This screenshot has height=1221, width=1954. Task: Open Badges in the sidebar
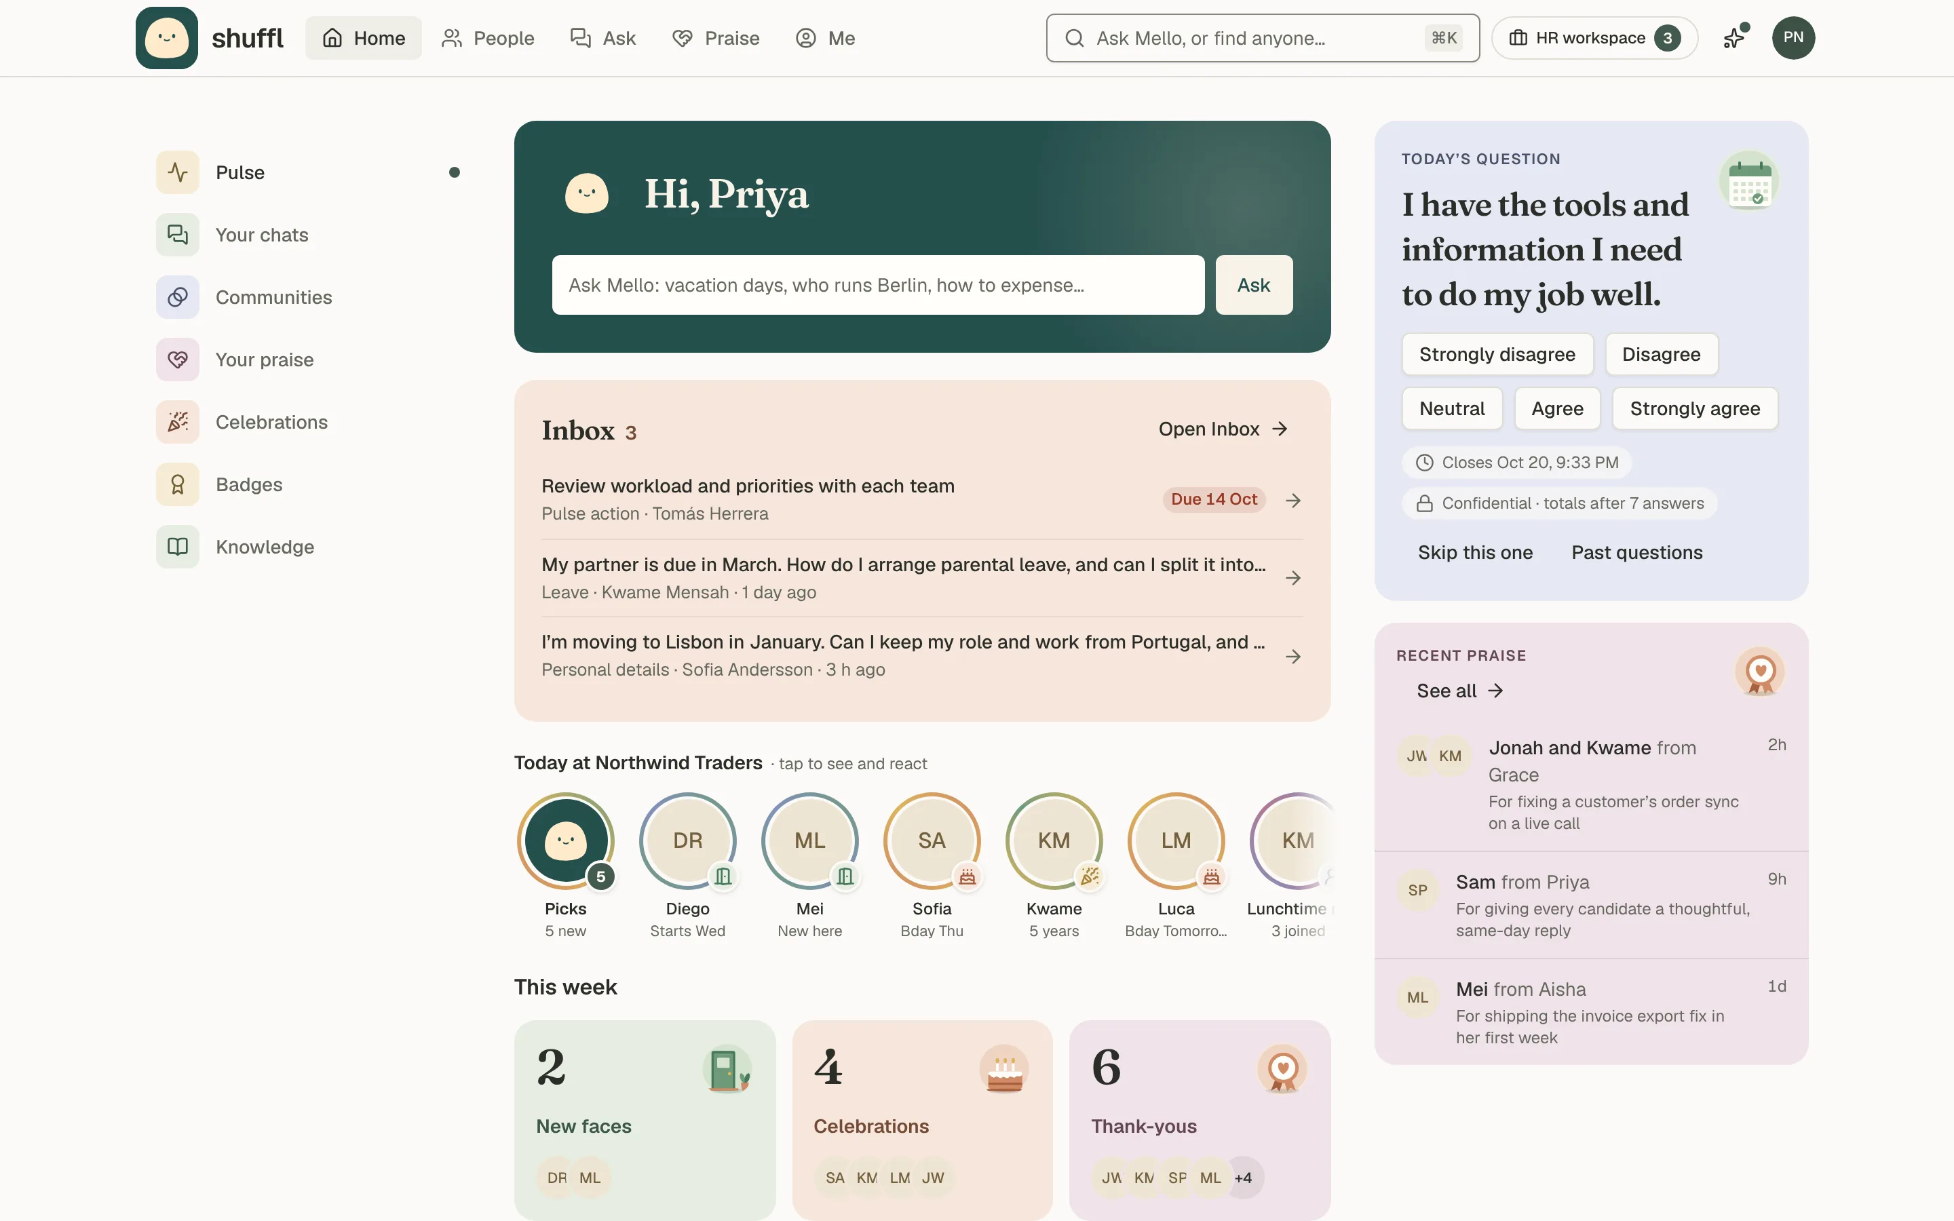click(307, 484)
